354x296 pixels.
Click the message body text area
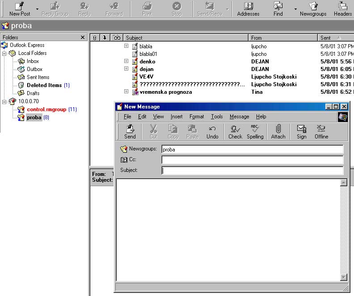click(x=228, y=230)
